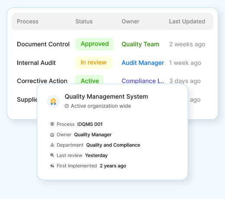This screenshot has height=199, width=225.
Task: Click the 'Yesterday' last review value
Action: point(96,155)
